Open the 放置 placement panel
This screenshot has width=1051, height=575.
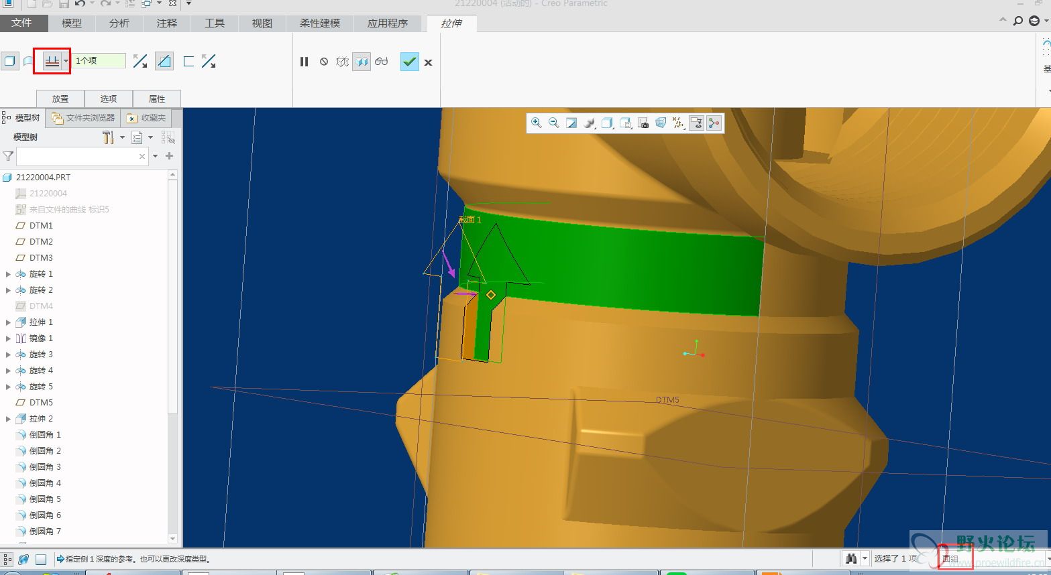point(60,99)
